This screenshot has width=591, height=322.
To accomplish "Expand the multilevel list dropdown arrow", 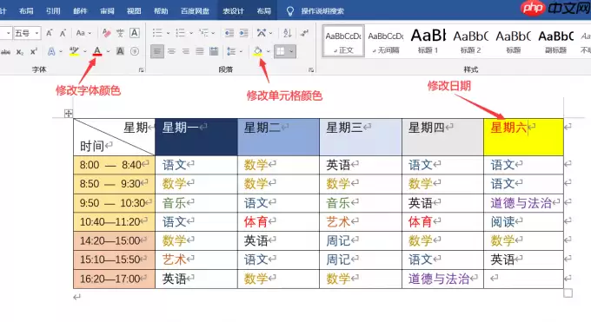I will [x=213, y=33].
